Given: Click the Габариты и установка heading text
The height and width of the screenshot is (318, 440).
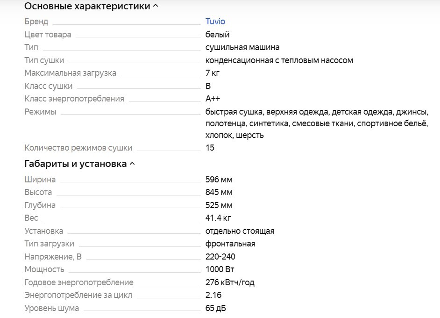Looking at the screenshot, I should [75, 164].
